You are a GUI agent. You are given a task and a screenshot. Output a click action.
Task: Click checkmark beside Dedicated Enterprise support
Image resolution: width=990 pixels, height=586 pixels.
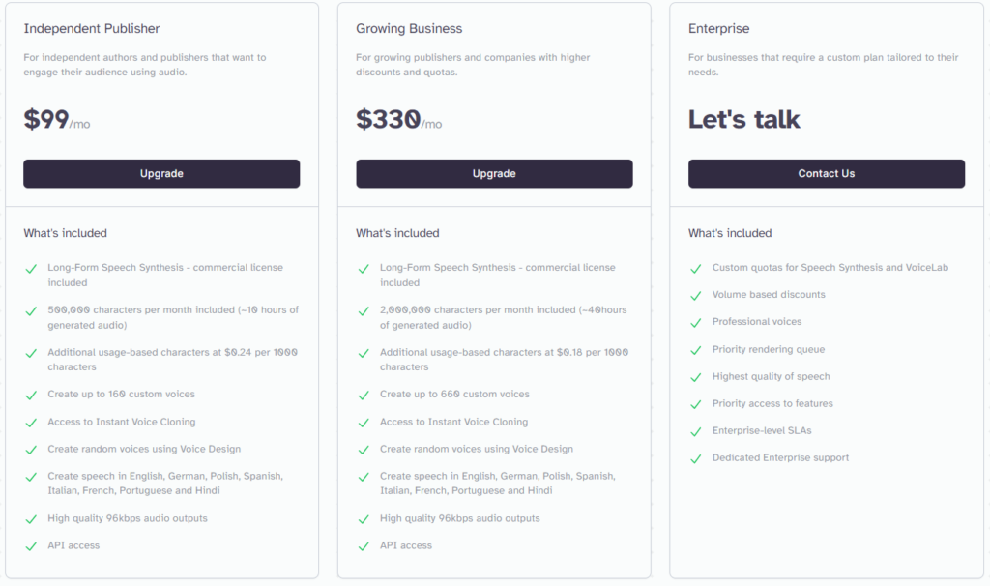click(x=696, y=459)
